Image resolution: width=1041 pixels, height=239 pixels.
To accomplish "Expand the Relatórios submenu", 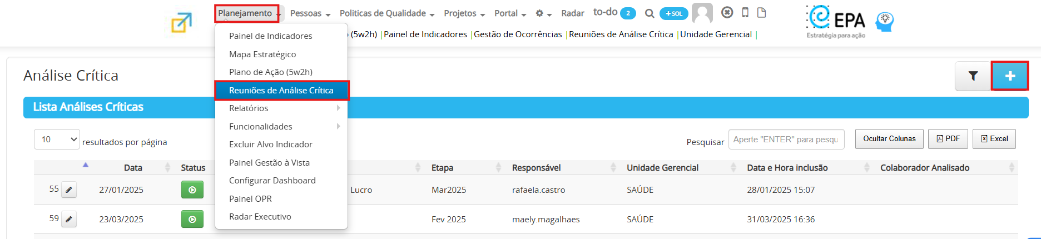I will pyautogui.click(x=281, y=108).
